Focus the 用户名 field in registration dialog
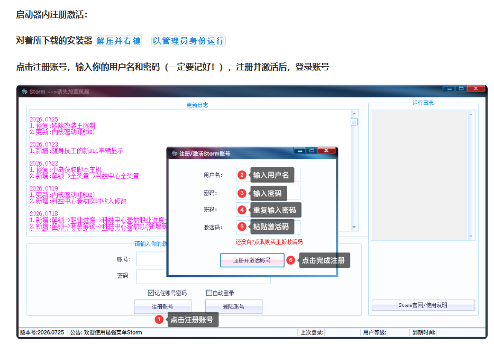The image size is (494, 344). [x=268, y=175]
